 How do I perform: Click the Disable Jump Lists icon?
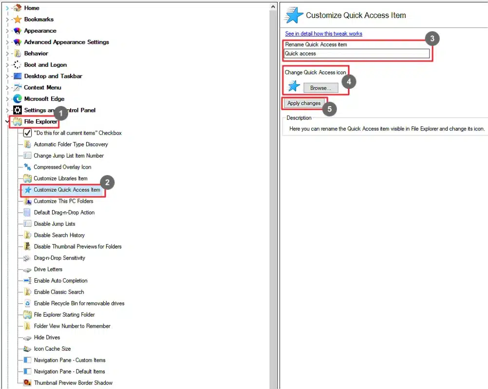click(x=27, y=224)
